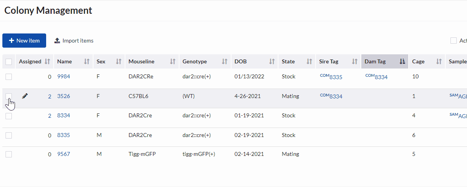Follow the 8335 sire tag link in the first row
The width and height of the screenshot is (467, 187).
[335, 77]
